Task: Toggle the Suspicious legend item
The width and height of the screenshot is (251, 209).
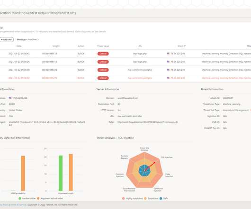Action: (x=151, y=199)
